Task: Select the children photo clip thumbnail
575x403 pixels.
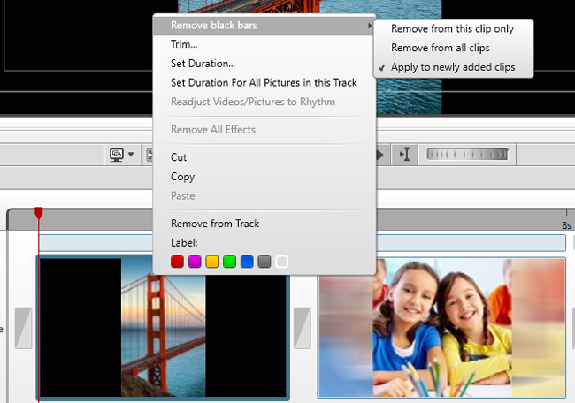Action: [441, 327]
